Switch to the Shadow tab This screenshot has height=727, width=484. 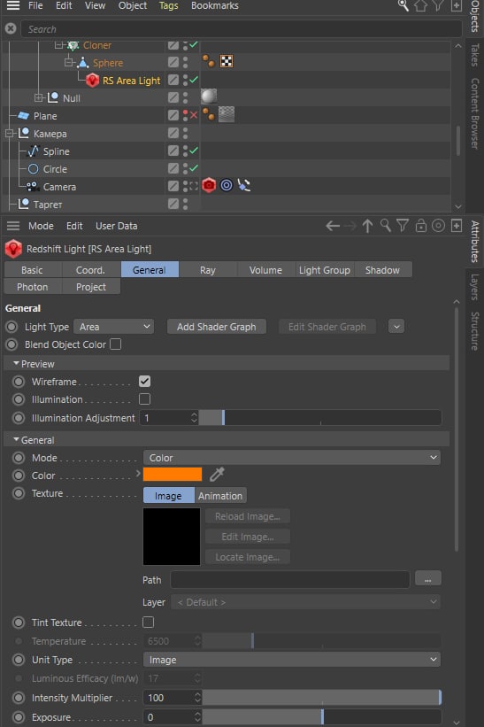point(382,270)
